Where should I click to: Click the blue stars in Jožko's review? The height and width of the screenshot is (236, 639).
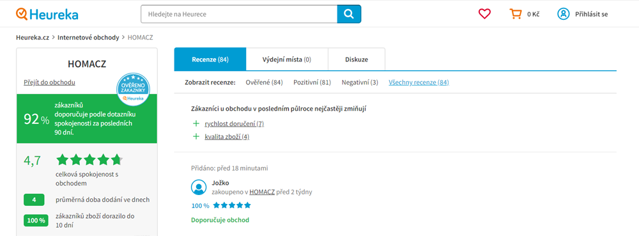pos(232,205)
